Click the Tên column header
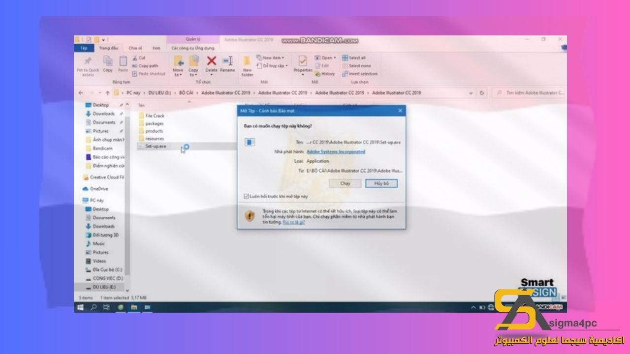630x354 pixels. 142,105
